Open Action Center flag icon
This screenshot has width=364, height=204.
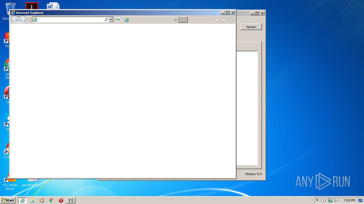(337, 200)
